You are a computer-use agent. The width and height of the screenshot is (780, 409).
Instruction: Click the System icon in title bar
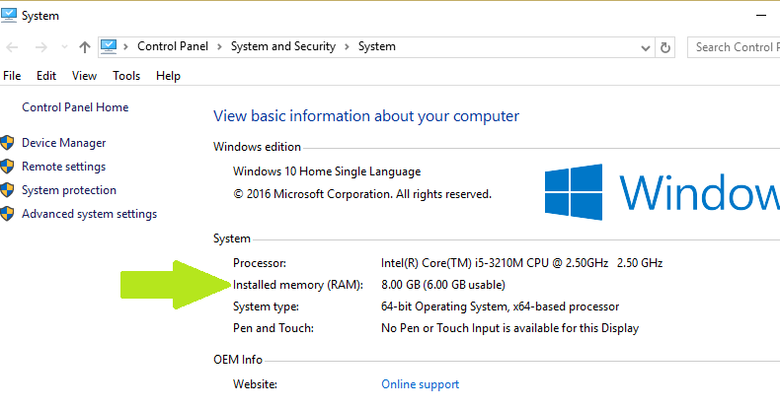point(9,16)
